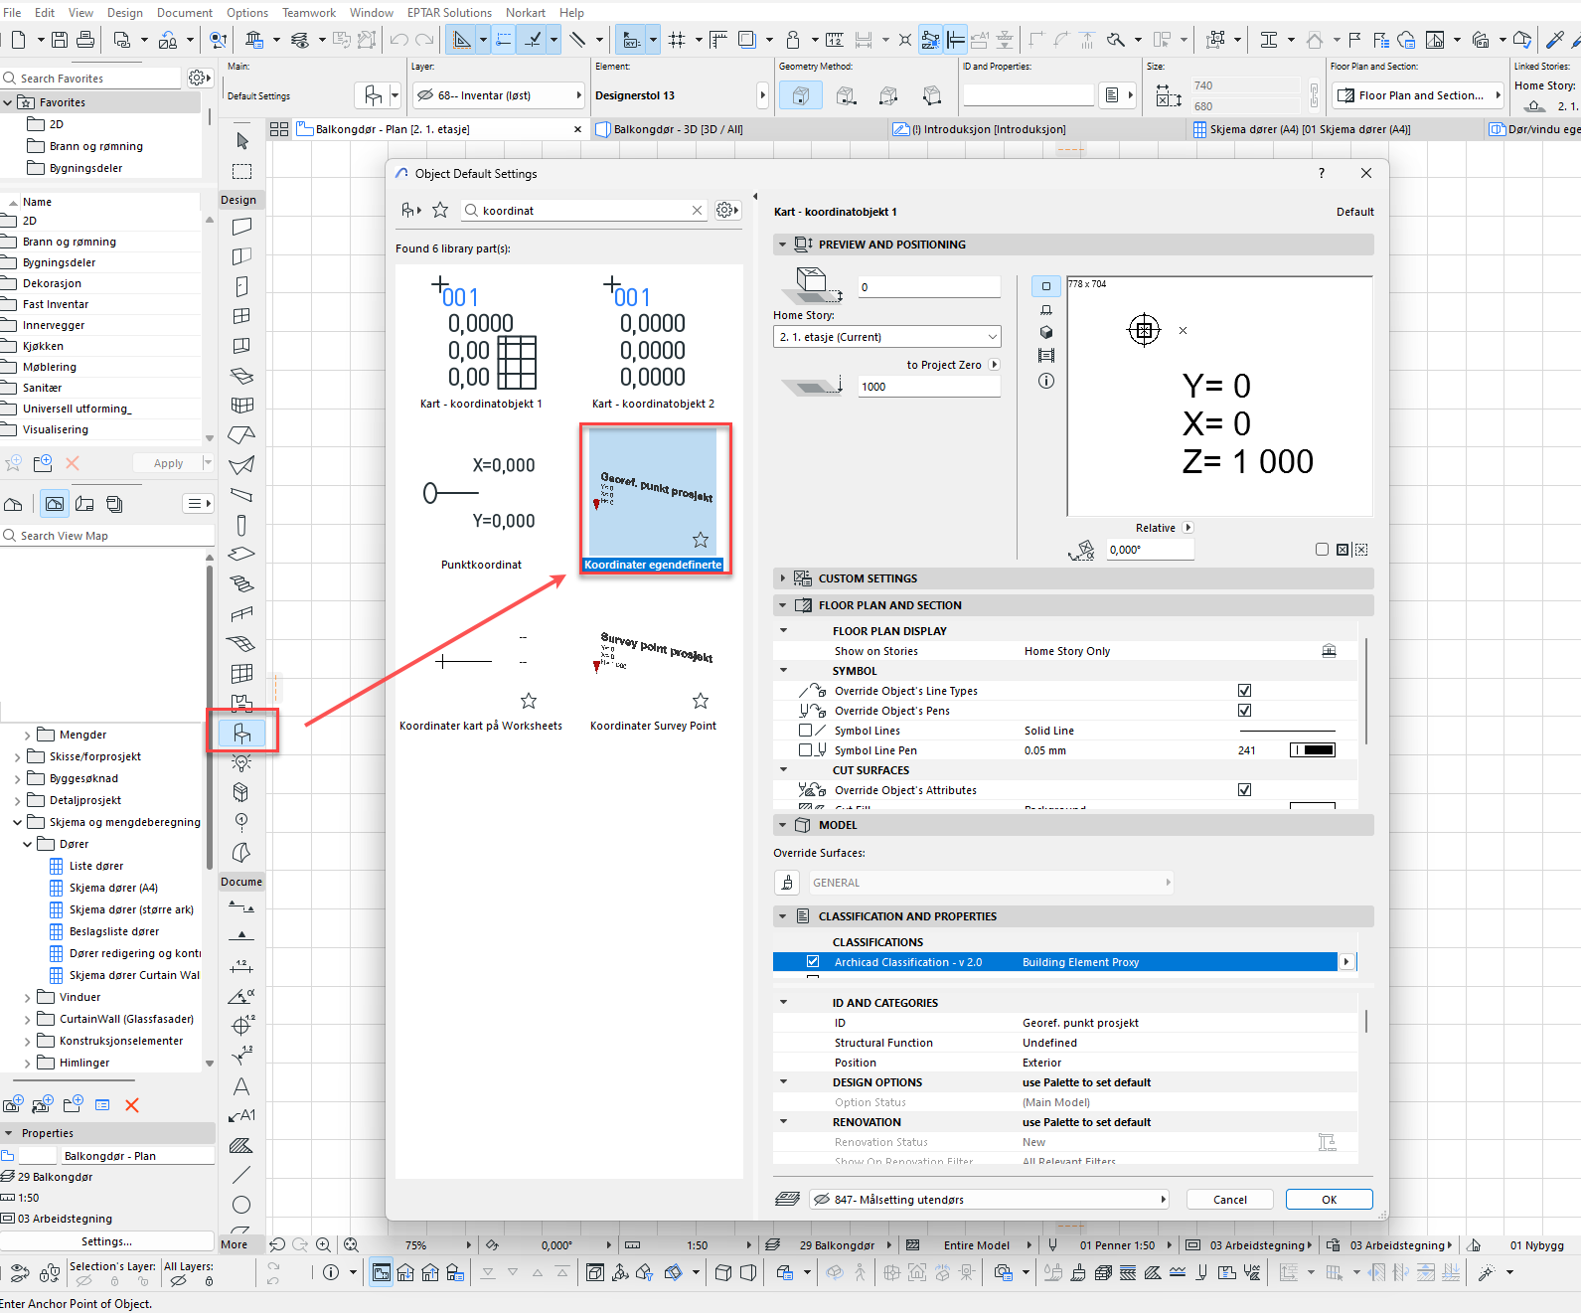Click the Wall tool icon
Viewport: 1581px width, 1313px height.
[241, 227]
